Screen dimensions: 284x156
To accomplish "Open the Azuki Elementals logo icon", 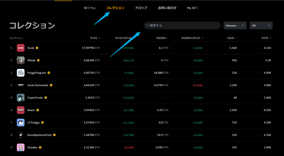I will (x=21, y=85).
